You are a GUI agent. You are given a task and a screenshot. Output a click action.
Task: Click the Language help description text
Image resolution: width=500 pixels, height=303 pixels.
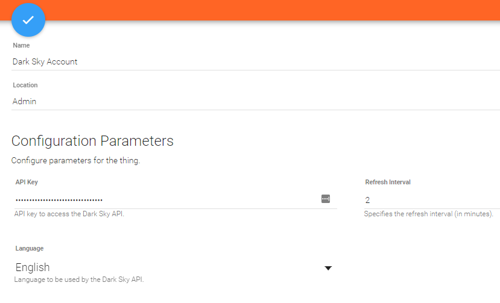(x=79, y=280)
